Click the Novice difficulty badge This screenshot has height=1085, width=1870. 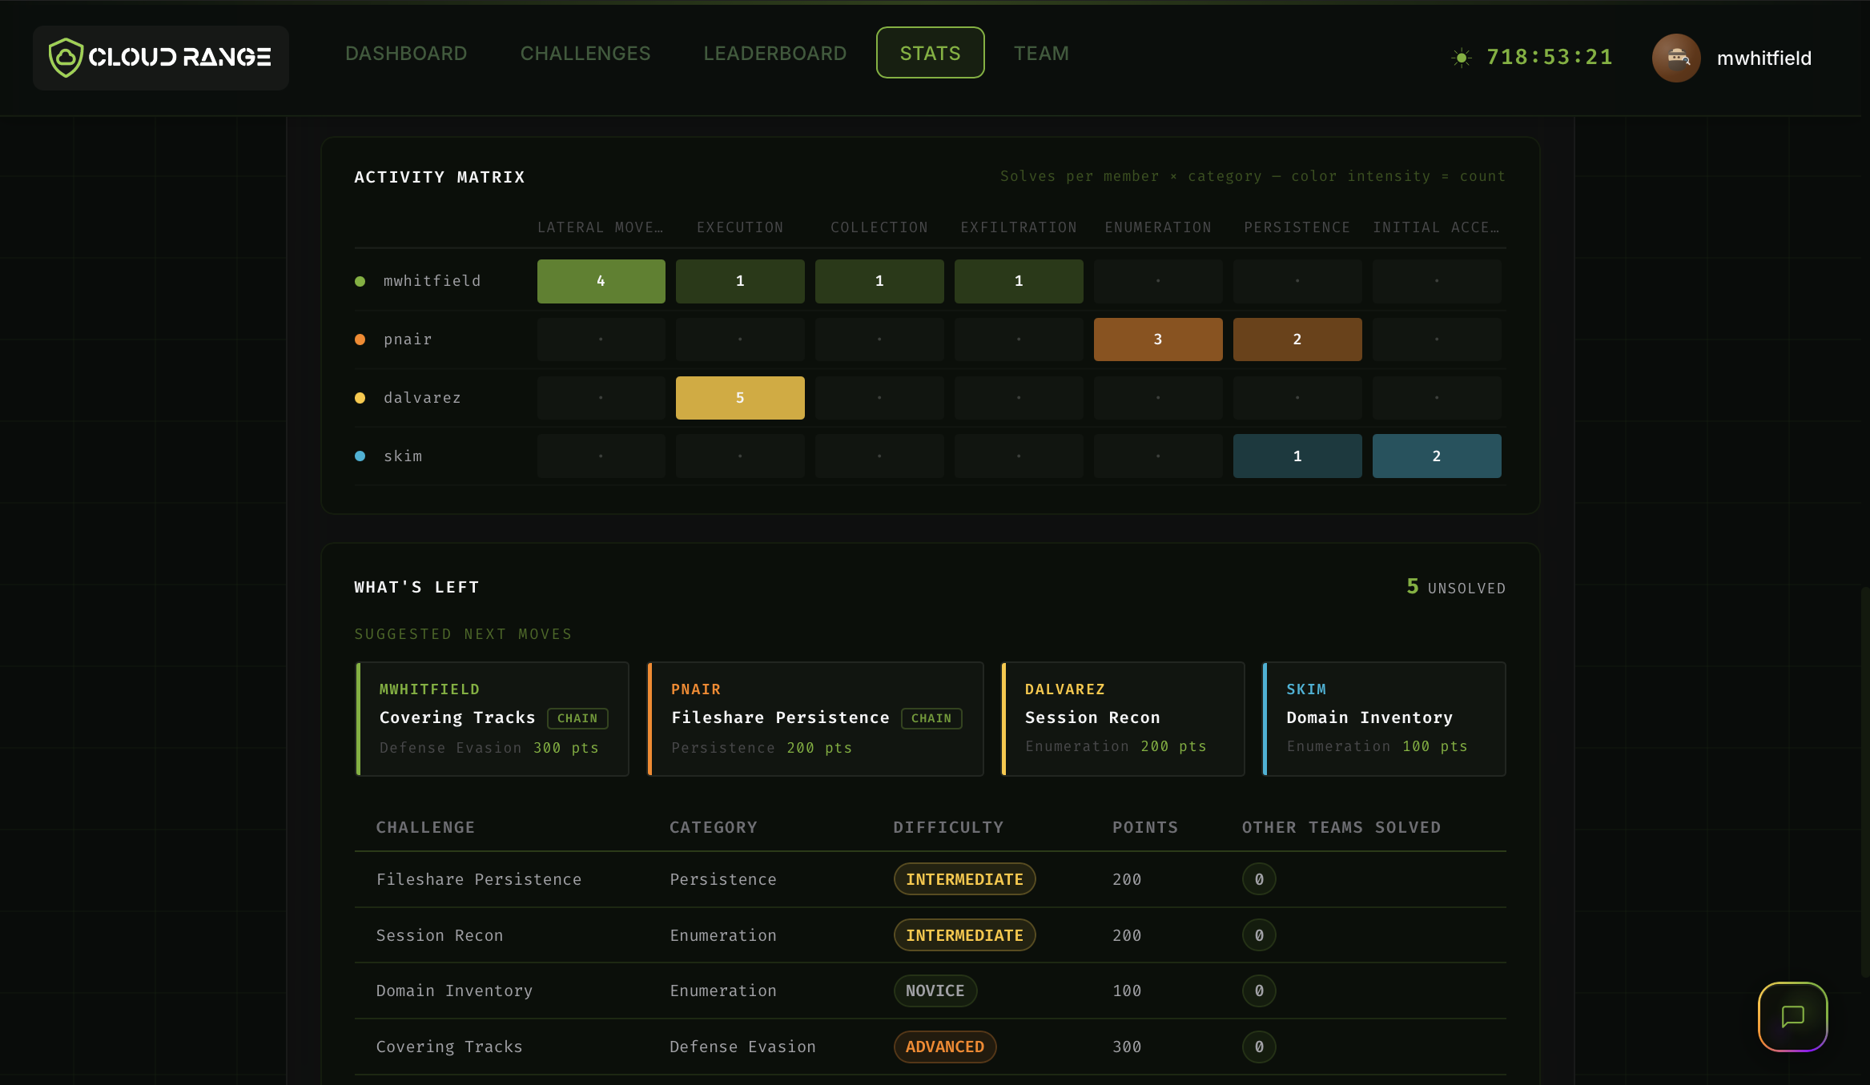(935, 991)
